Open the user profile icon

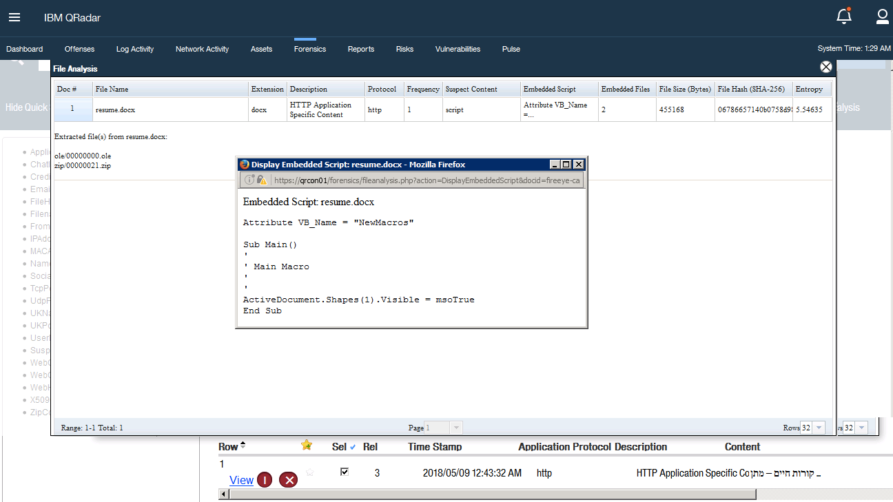tap(882, 17)
